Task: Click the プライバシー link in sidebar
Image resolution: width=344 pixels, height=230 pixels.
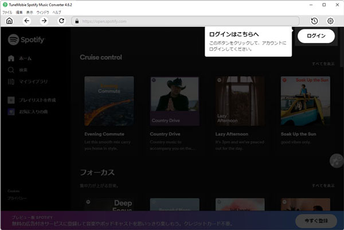Action: [17, 198]
